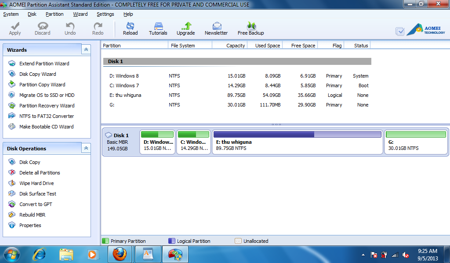Image resolution: width=450 pixels, height=263 pixels.
Task: Click the Flag column header
Action: pyautogui.click(x=331, y=46)
